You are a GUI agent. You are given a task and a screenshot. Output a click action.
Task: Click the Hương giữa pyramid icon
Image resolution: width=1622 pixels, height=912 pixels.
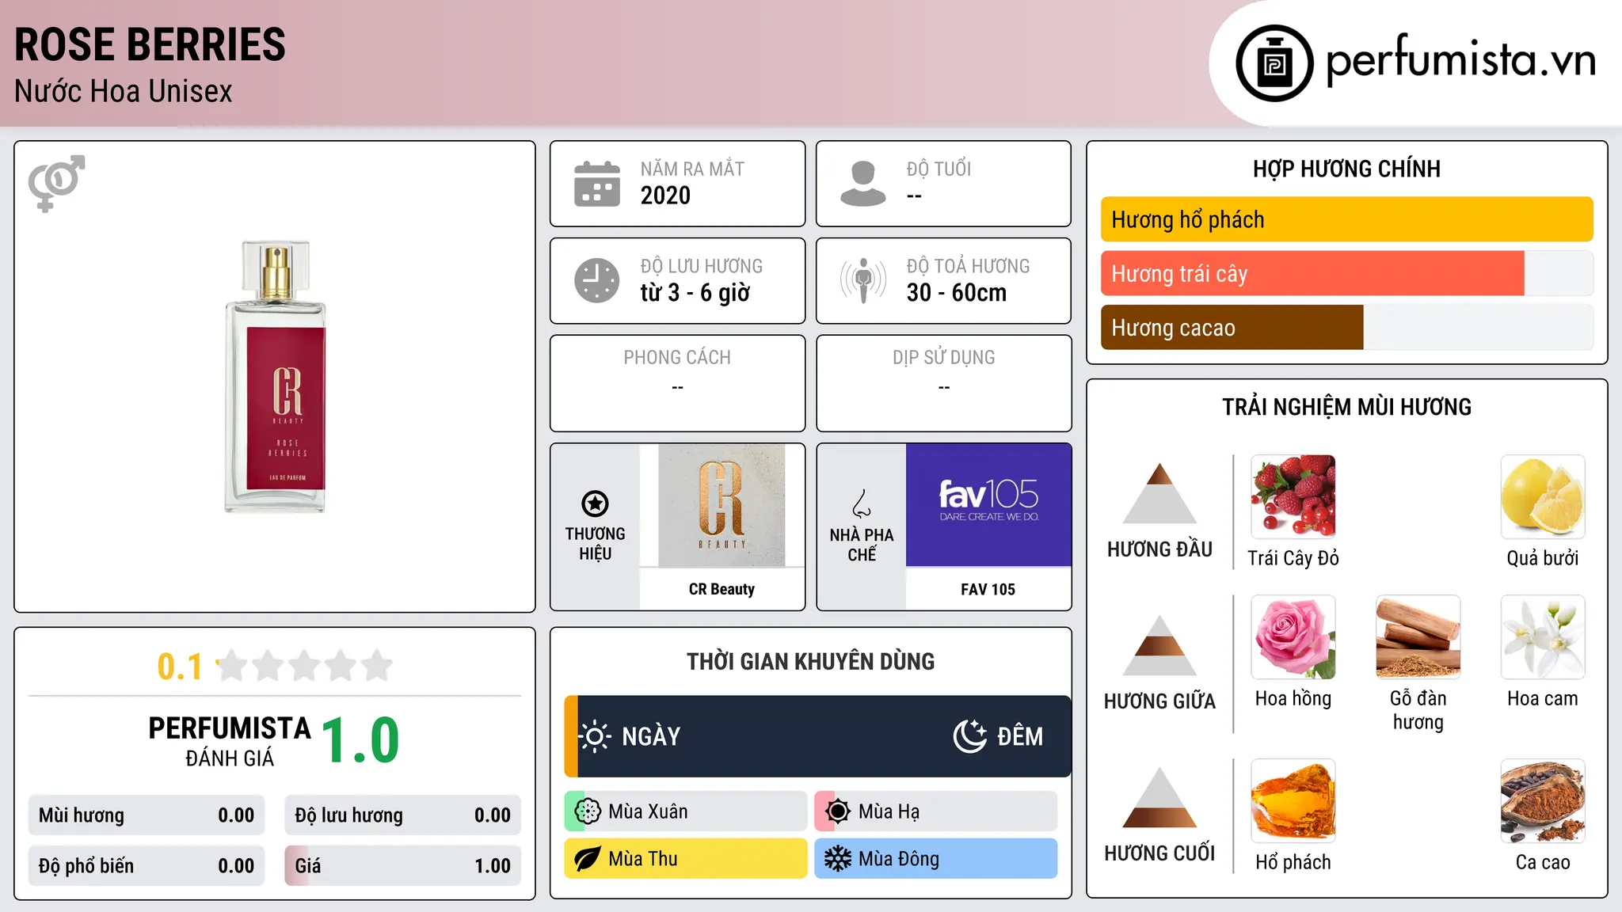(x=1159, y=645)
